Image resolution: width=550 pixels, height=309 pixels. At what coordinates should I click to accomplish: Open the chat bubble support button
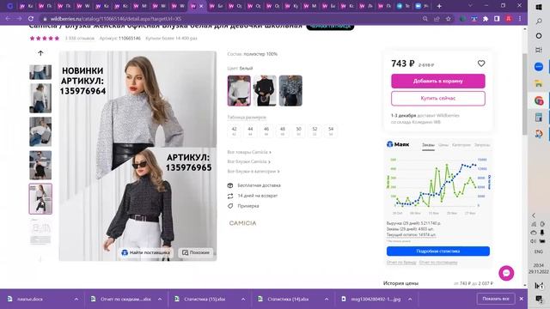point(506,273)
